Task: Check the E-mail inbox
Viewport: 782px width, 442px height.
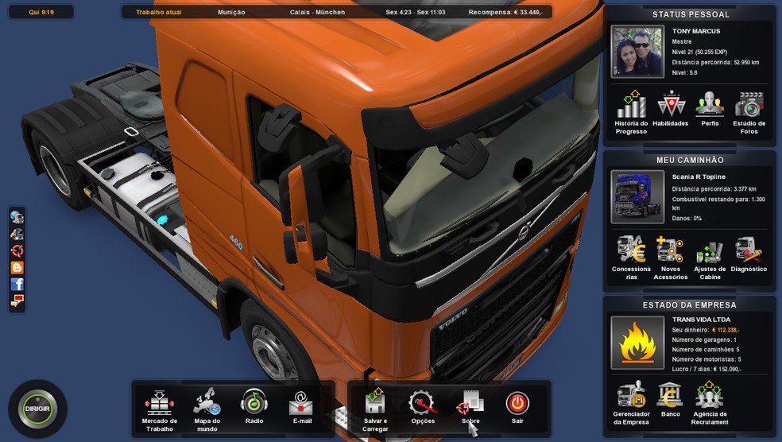Action: pos(301,405)
